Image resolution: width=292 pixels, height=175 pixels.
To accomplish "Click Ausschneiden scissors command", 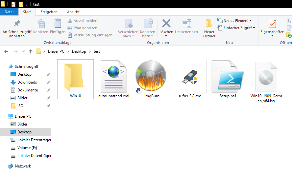I will [83, 21].
